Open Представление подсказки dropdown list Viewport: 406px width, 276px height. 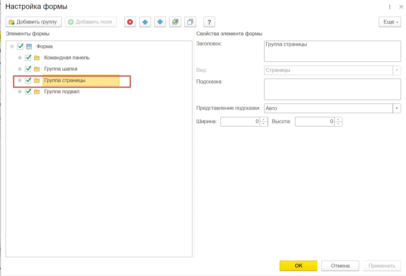[397, 108]
